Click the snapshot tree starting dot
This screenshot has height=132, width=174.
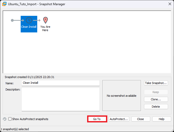(x=12, y=20)
